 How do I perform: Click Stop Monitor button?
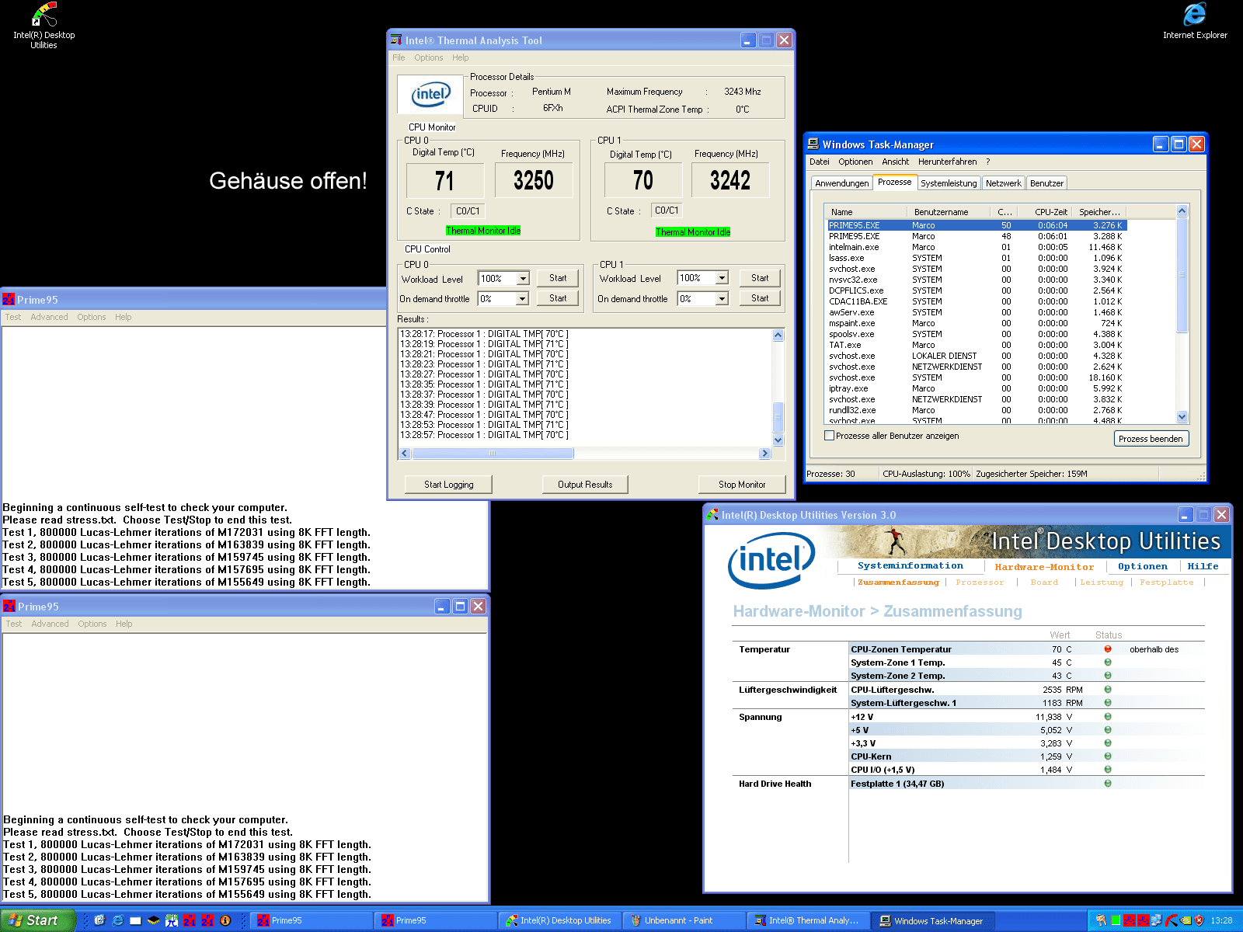pos(742,485)
